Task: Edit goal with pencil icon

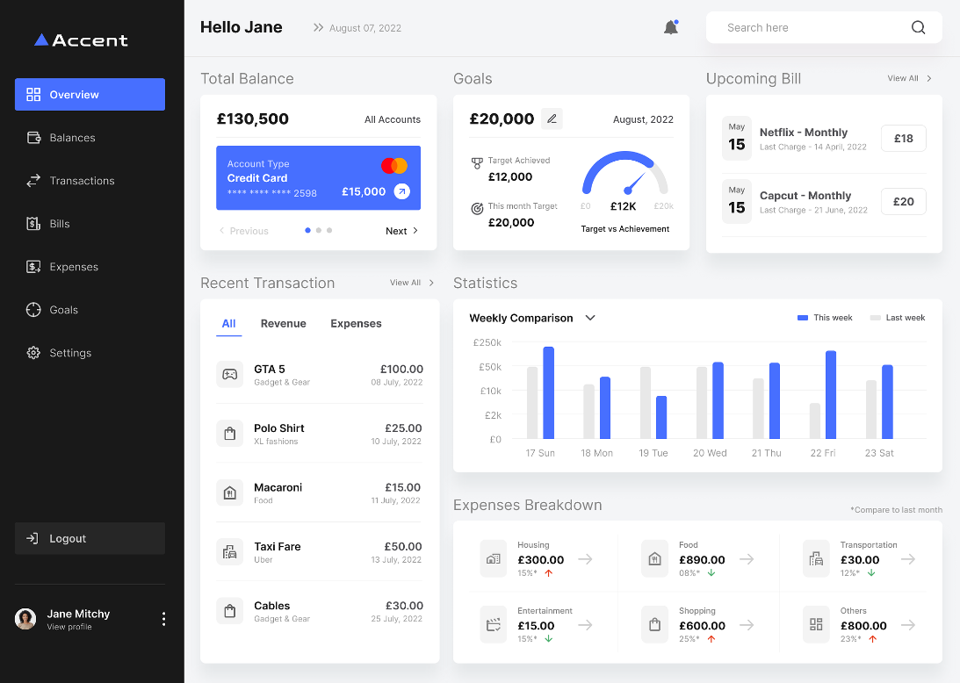Action: [552, 119]
